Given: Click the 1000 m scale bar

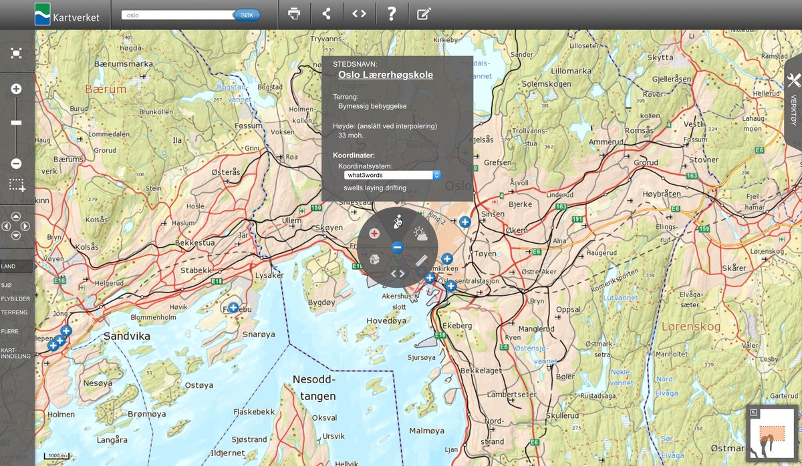Looking at the screenshot, I should tap(55, 457).
